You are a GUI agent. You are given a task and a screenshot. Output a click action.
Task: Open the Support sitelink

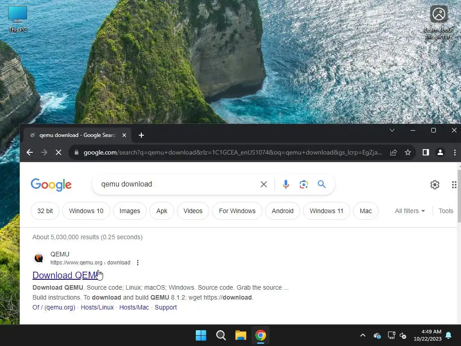[166, 307]
